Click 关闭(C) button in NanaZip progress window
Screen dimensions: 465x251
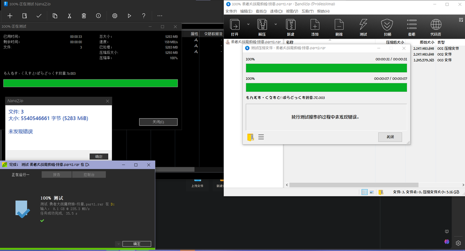(x=158, y=122)
